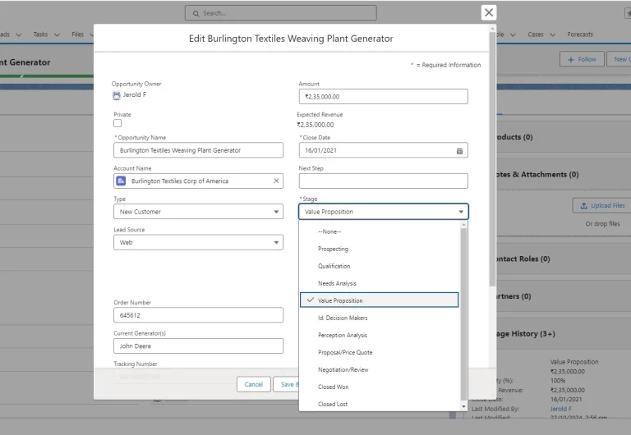Image resolution: width=631 pixels, height=435 pixels.
Task: Open the Forecasts navigation tab
Action: click(x=580, y=34)
